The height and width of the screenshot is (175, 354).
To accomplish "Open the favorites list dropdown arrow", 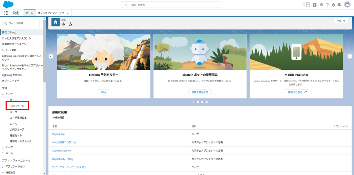I will [308, 5].
